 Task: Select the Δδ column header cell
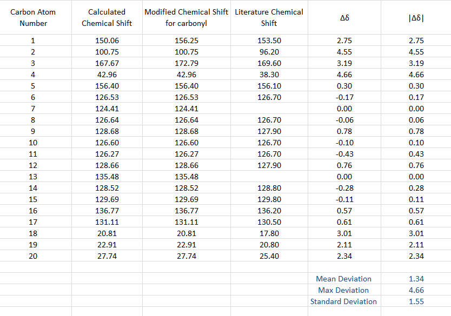coord(344,17)
